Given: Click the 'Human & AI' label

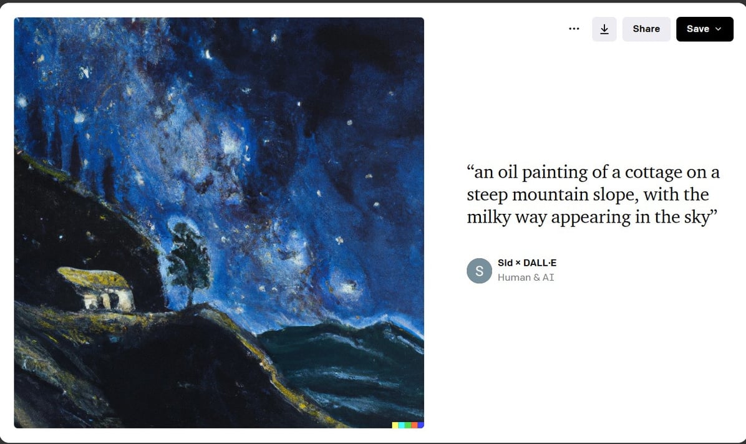Looking at the screenshot, I should [x=526, y=277].
